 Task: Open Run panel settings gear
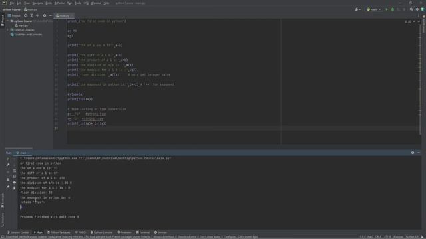413,153
